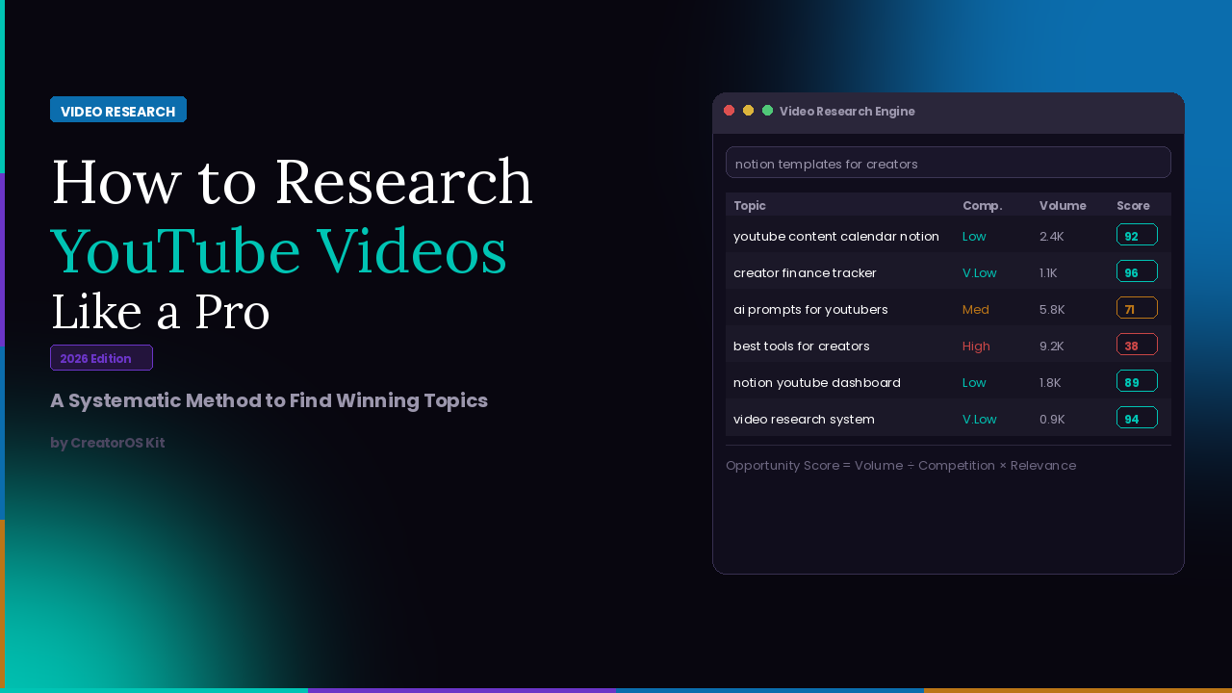1232x693 pixels.
Task: Click the yellow minimize dot in Video Research Engine
Action: [x=748, y=110]
